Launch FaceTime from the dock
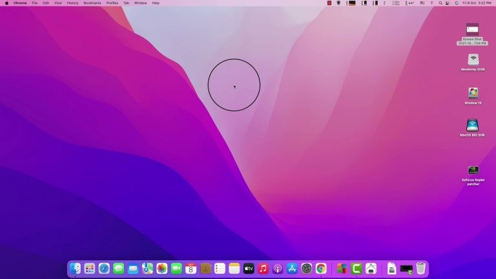 [x=176, y=269]
